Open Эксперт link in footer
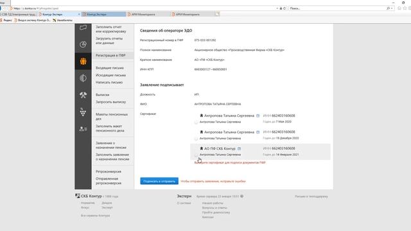This screenshot has height=231, width=411. click(x=107, y=207)
